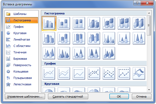
Task: Switch to the График category
Action: 22,27
